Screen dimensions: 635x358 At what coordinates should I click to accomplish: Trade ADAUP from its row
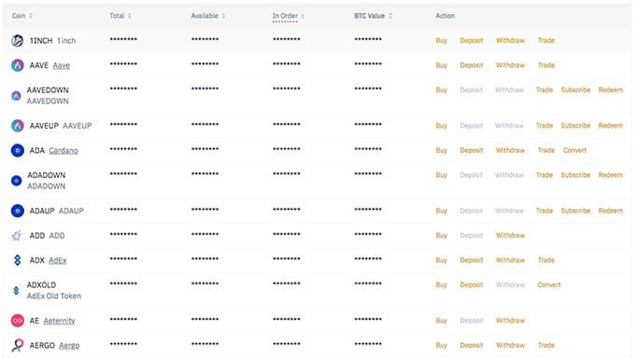[544, 211]
